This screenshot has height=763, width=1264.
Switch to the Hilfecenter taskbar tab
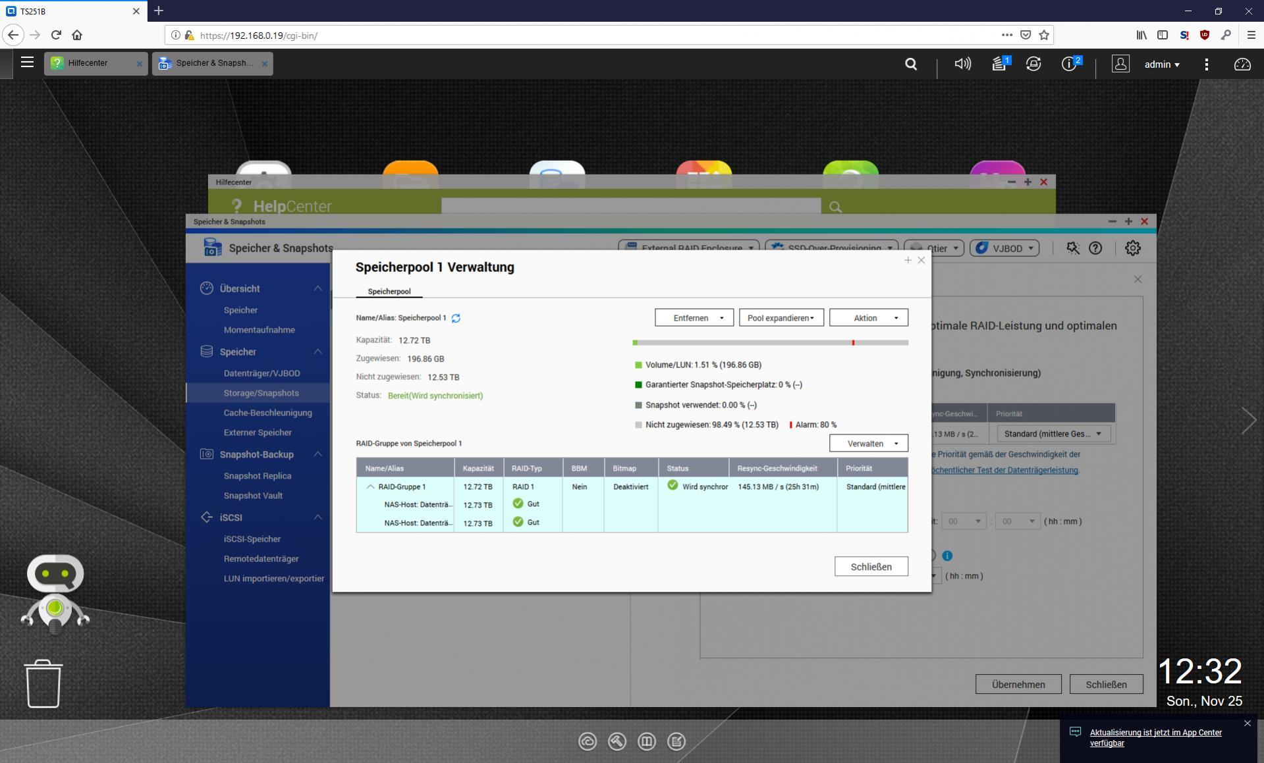(x=96, y=63)
